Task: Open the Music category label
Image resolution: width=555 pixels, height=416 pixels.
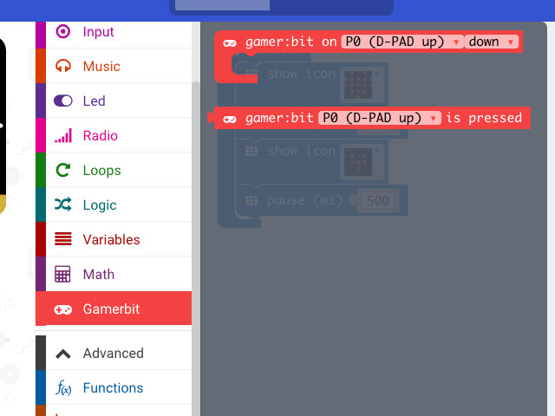Action: (x=101, y=67)
